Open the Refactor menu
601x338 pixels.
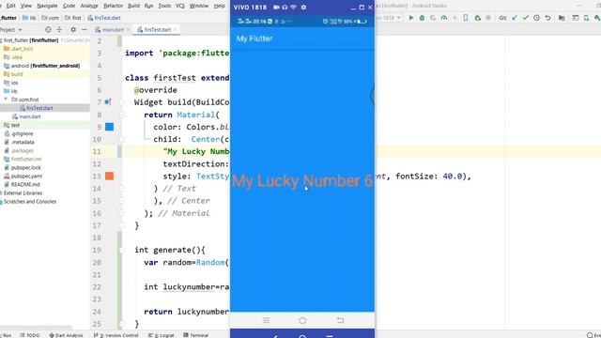pyautogui.click(x=114, y=6)
